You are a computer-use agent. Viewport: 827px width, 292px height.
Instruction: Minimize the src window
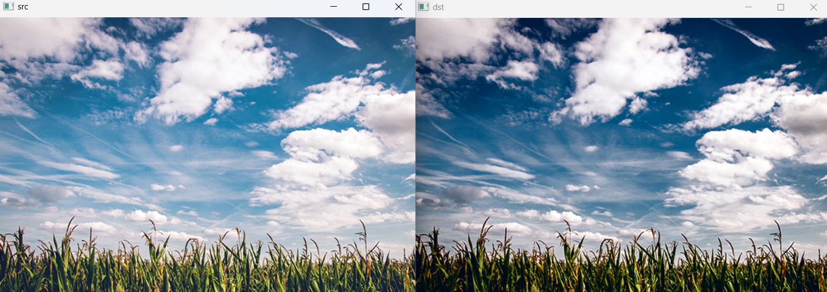(334, 7)
